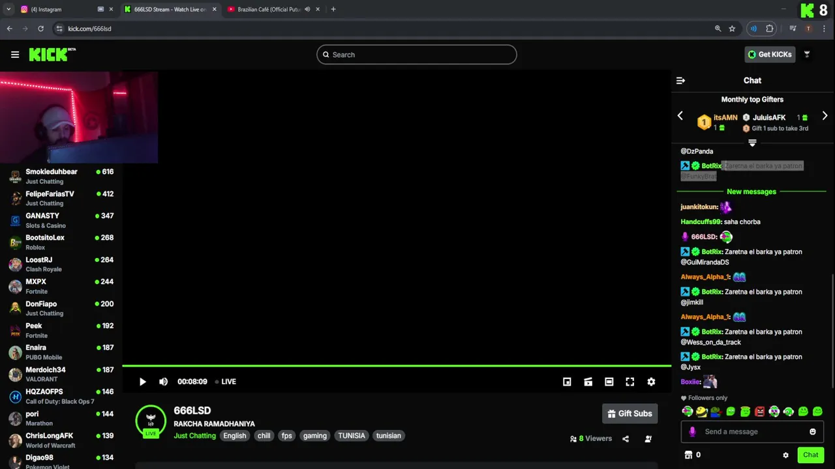The width and height of the screenshot is (835, 469).
Task: Bookmark this page with the star
Action: pyautogui.click(x=732, y=29)
